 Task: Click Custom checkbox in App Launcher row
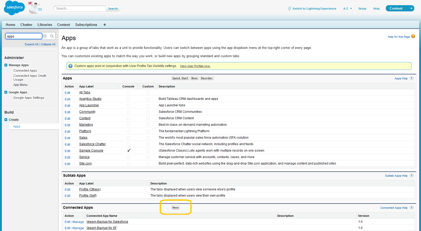click(148, 106)
